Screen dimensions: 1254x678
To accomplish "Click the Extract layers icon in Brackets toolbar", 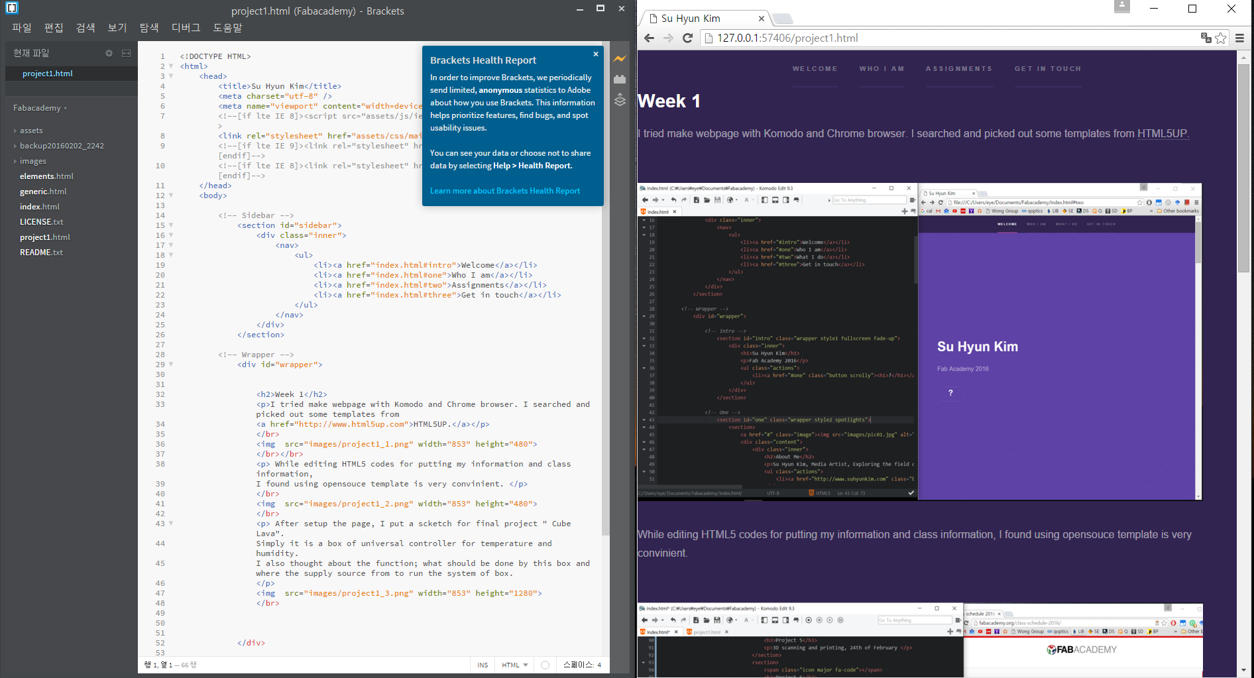I will click(620, 99).
